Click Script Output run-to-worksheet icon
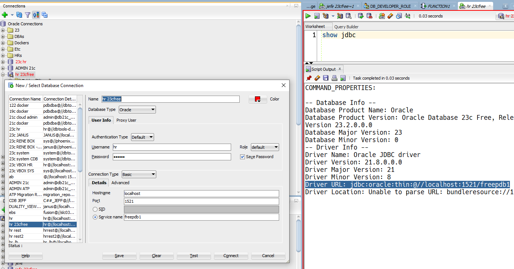The width and height of the screenshot is (514, 269). click(x=343, y=78)
